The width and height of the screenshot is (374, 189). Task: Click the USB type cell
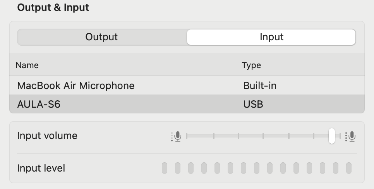253,104
